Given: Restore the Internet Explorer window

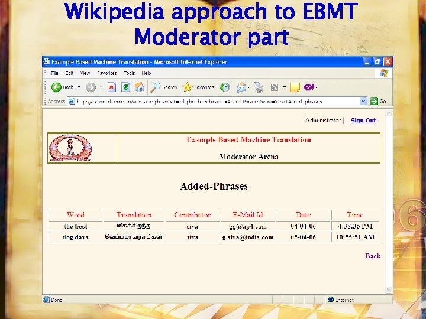Looking at the screenshot, I should (377, 62).
